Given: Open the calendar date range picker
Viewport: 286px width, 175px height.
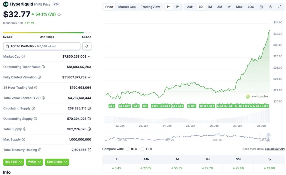Looking at the screenshot, I should point(261,7).
